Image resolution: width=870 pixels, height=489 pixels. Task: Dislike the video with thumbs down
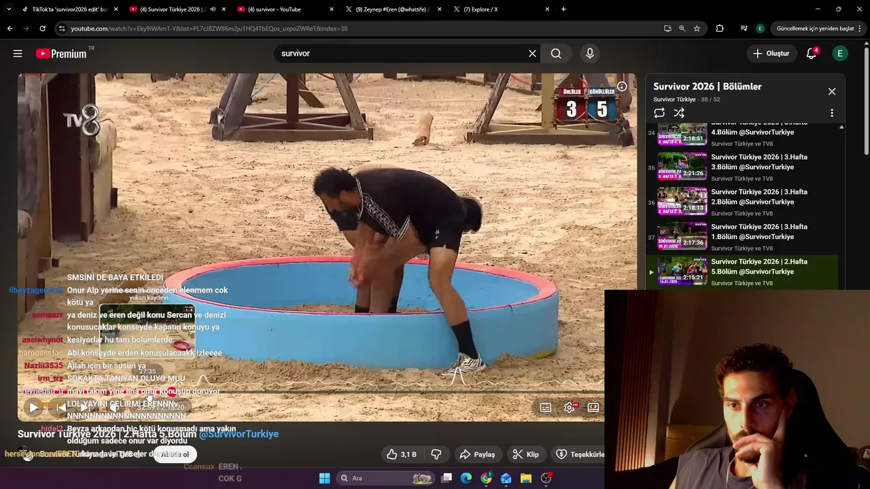pyautogui.click(x=436, y=454)
